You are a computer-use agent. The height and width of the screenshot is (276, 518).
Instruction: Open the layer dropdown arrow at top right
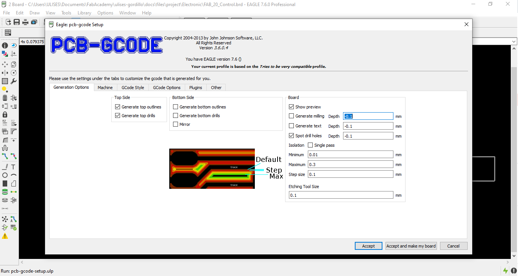point(514,41)
